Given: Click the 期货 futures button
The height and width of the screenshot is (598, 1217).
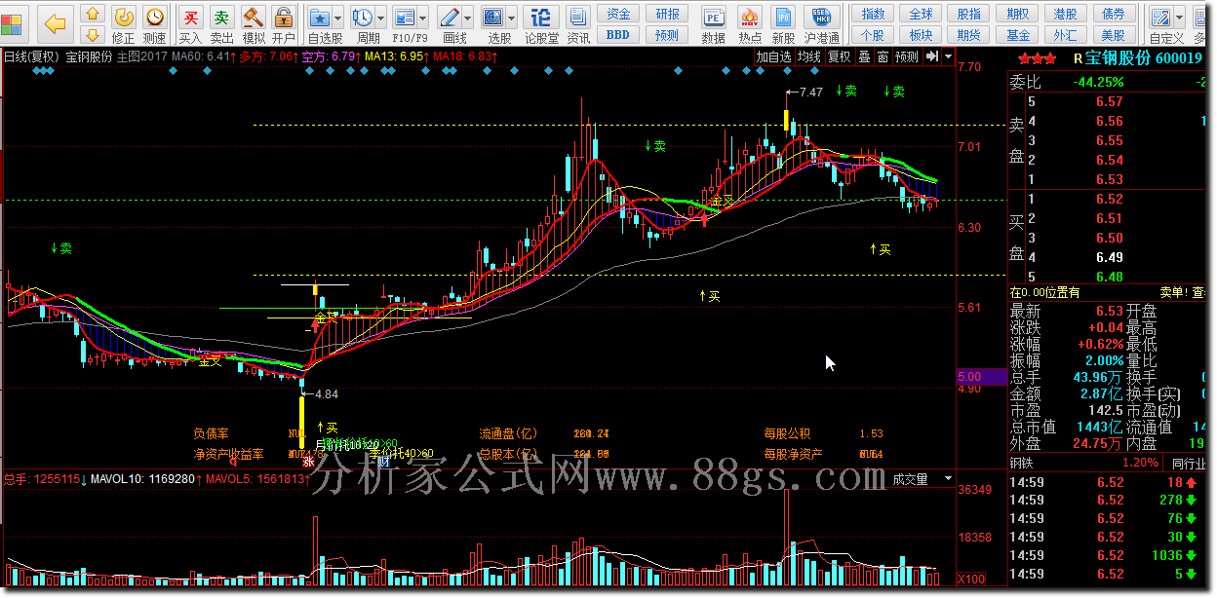Looking at the screenshot, I should 969,35.
